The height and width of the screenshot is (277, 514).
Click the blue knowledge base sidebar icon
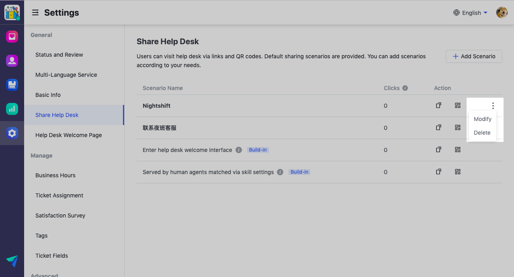(x=12, y=85)
